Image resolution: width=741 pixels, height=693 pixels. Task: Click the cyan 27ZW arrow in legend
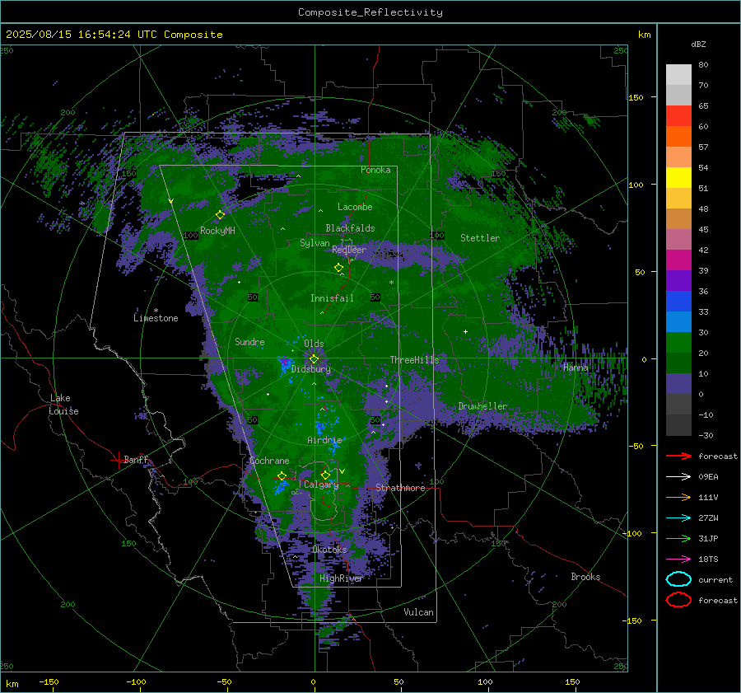click(678, 518)
